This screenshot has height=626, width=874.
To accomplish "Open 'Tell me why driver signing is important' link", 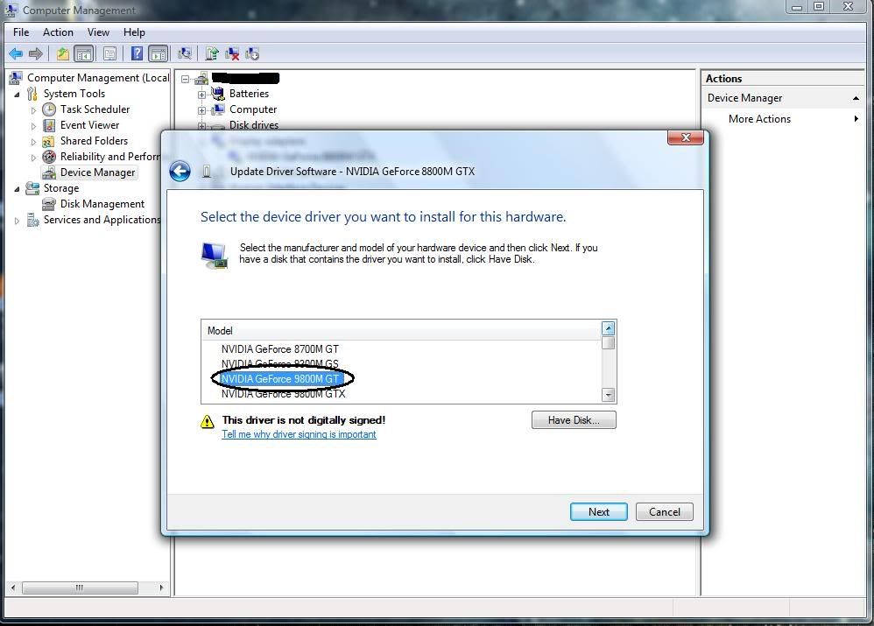I will tap(299, 434).
